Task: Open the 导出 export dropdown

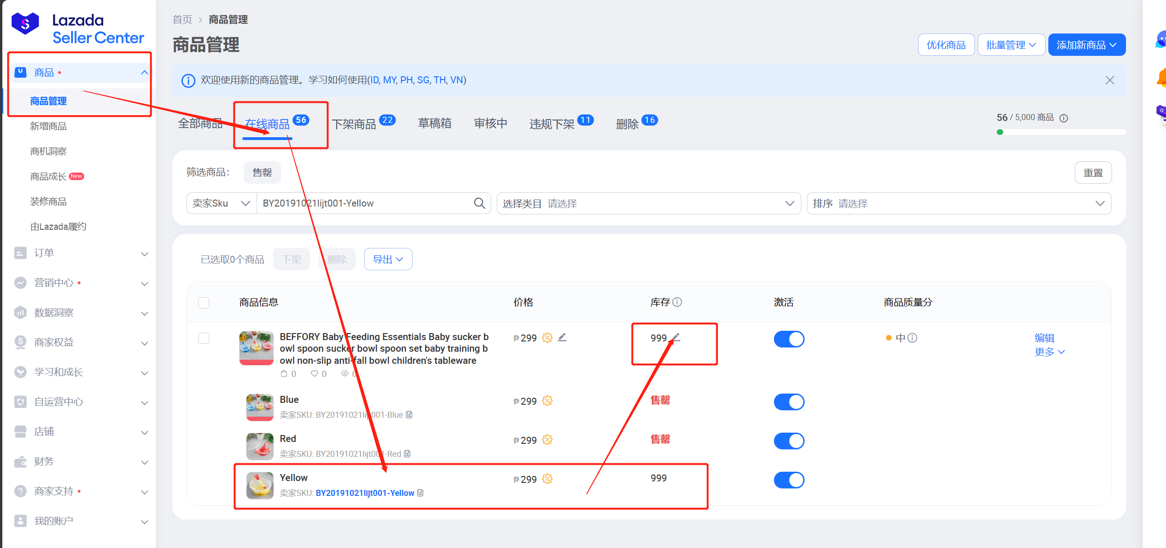Action: pos(388,259)
